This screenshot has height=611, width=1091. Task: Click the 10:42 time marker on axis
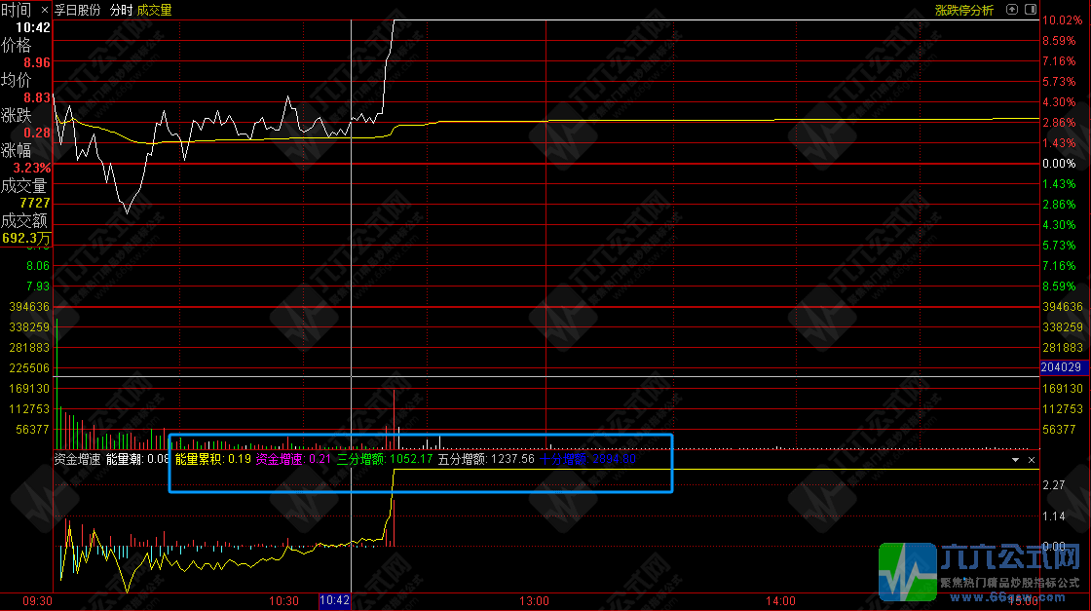[334, 601]
